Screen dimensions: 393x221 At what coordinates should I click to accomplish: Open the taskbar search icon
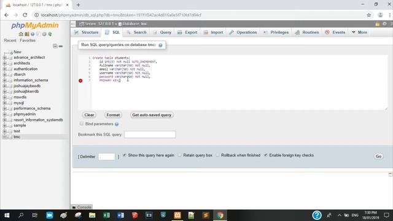21,215
